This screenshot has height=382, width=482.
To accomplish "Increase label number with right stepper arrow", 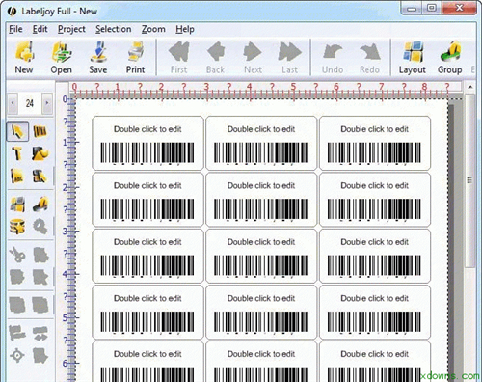I will point(47,103).
